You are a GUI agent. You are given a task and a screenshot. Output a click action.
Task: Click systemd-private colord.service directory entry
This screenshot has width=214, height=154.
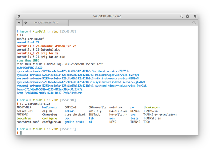pos(73,71)
